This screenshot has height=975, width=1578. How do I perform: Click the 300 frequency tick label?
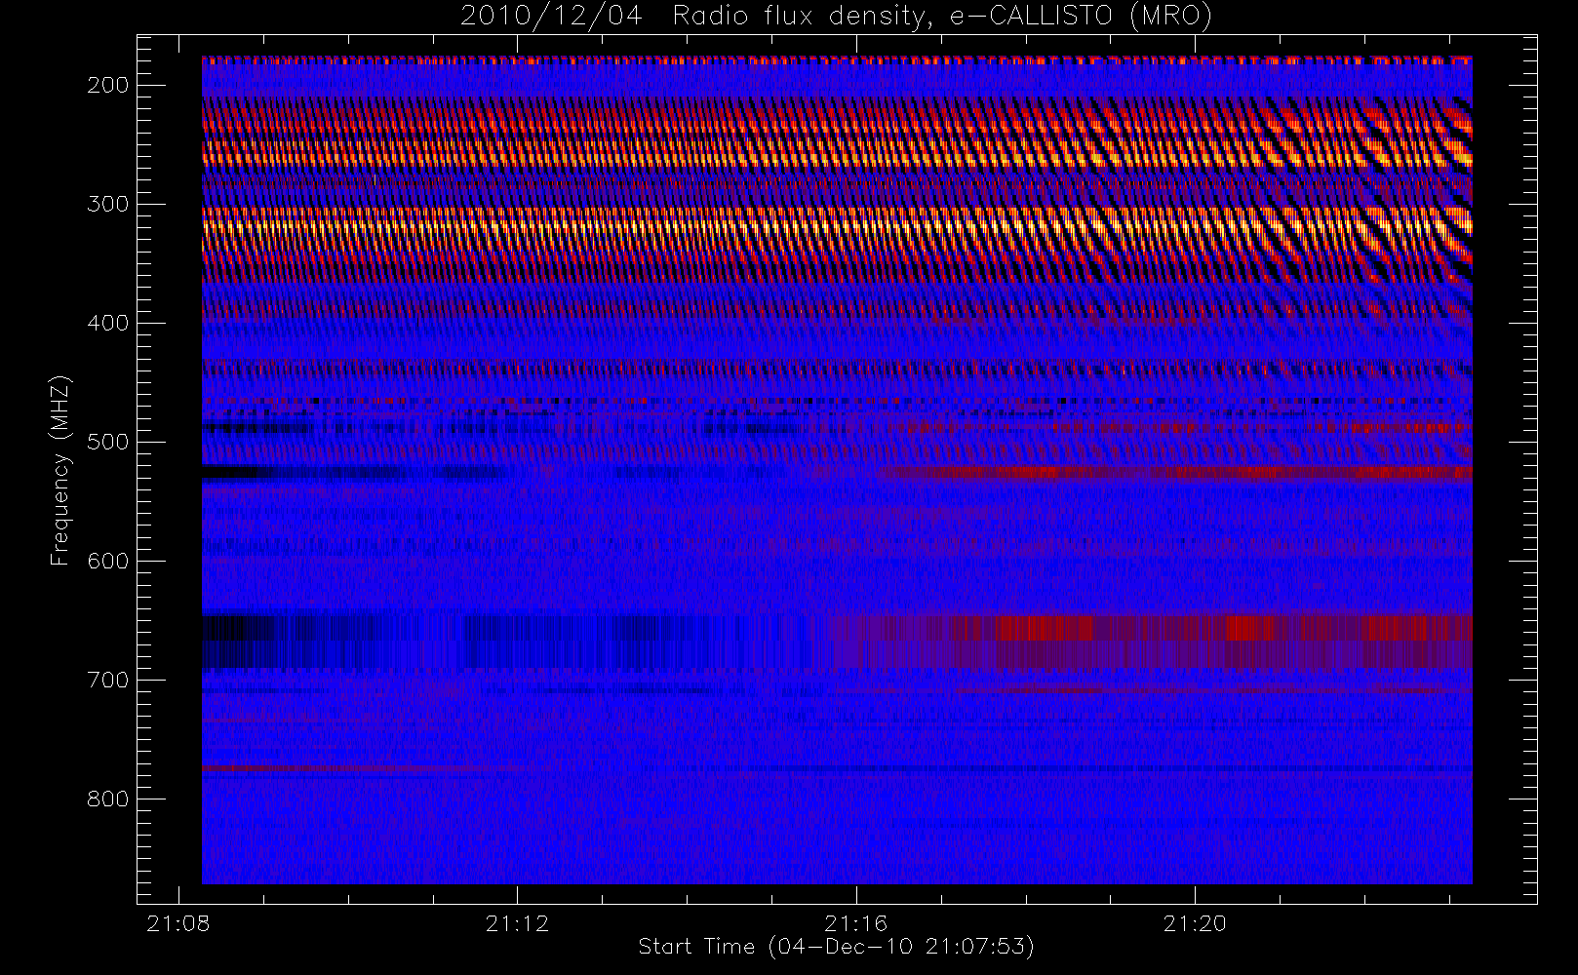point(107,204)
